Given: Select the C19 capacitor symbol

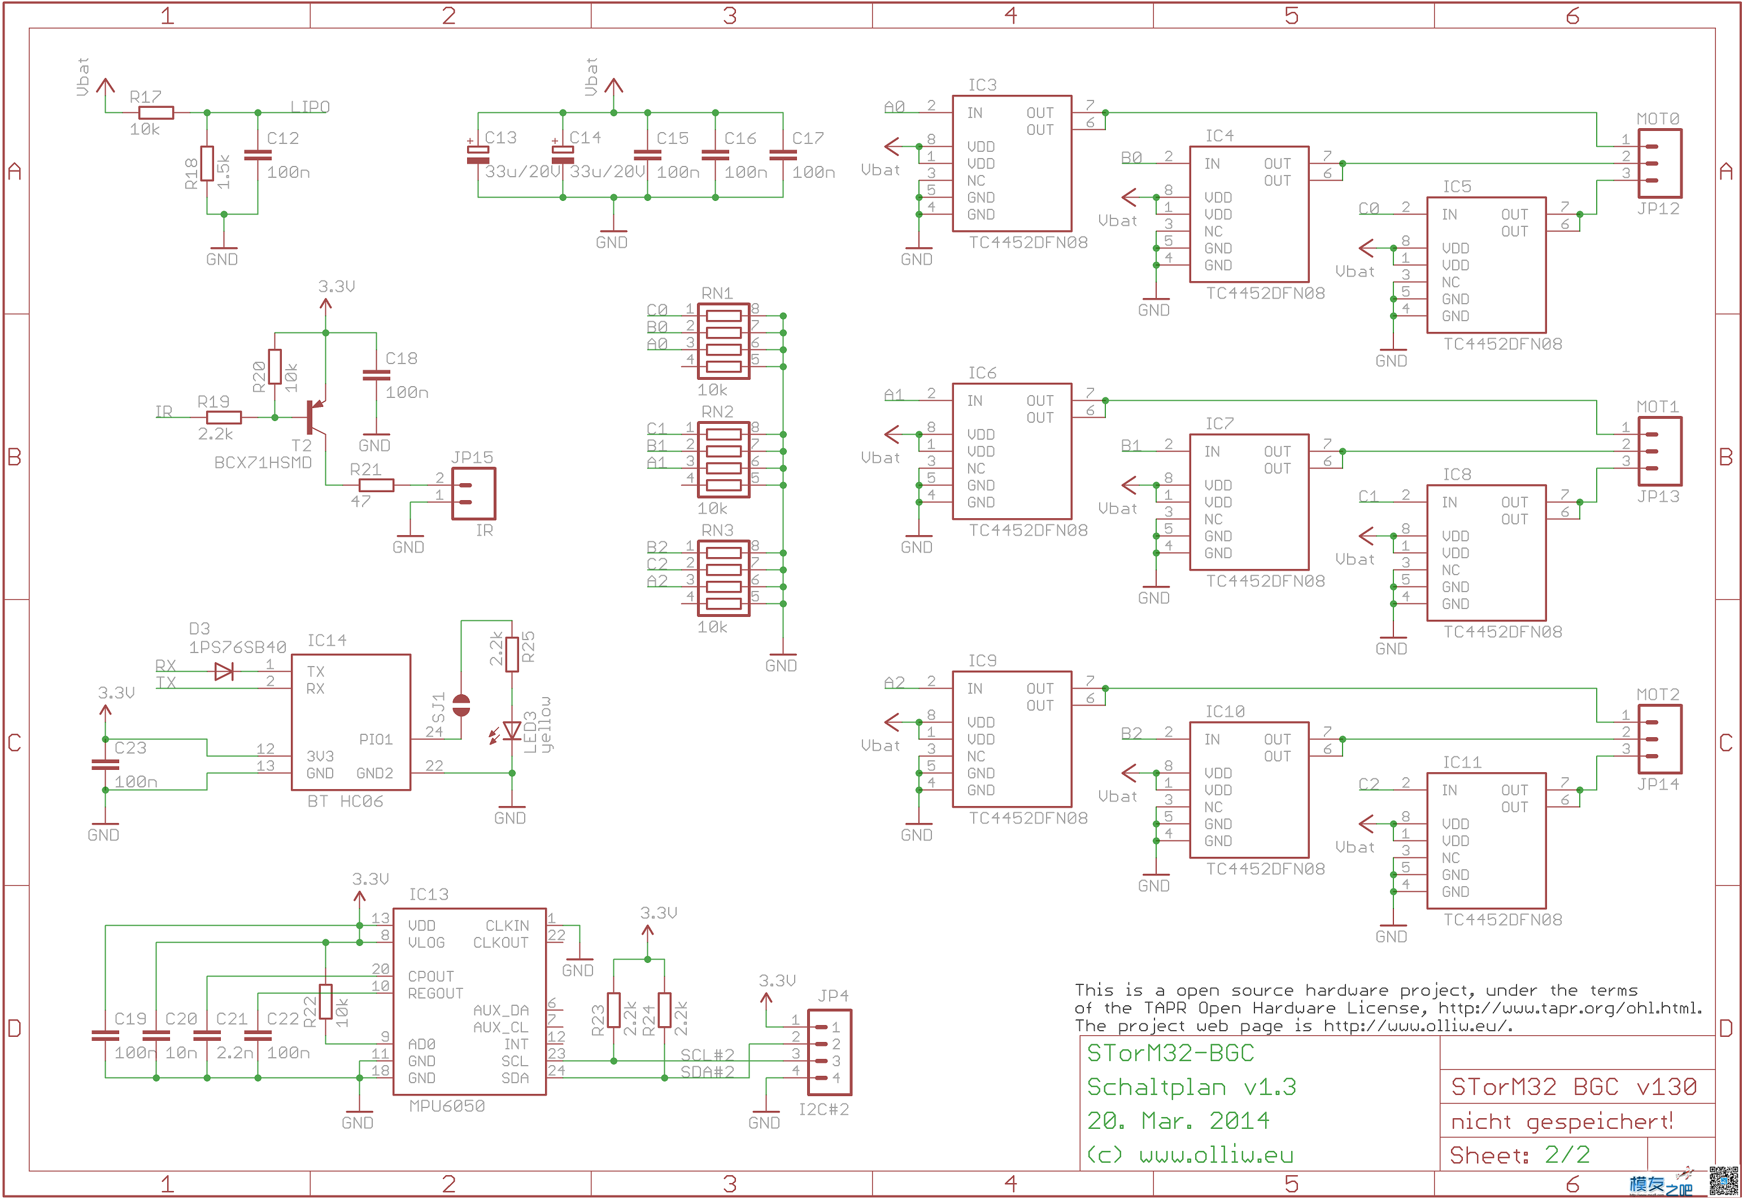Looking at the screenshot, I should [105, 1035].
